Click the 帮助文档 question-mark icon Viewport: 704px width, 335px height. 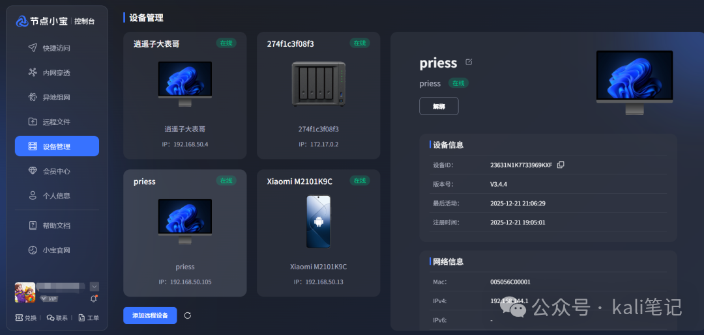tap(33, 225)
